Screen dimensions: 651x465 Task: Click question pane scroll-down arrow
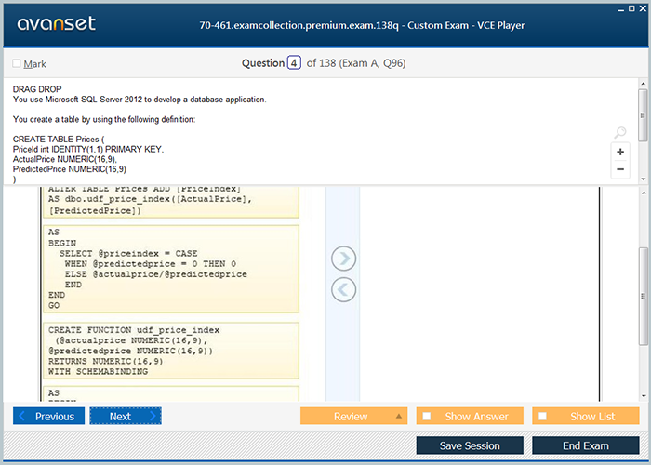pos(644,179)
